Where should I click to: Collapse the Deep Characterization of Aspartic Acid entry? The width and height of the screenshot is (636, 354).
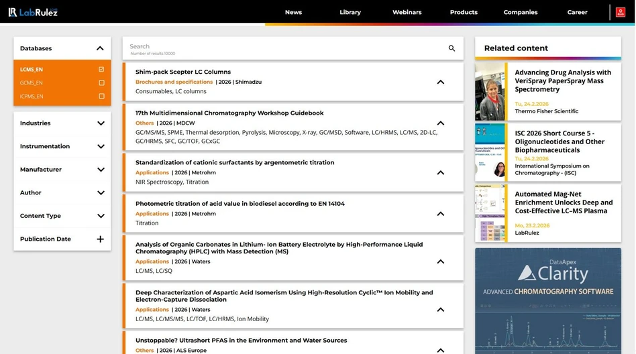pos(441,310)
